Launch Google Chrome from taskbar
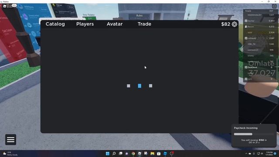The height and width of the screenshot is (157, 279). click(x=133, y=154)
